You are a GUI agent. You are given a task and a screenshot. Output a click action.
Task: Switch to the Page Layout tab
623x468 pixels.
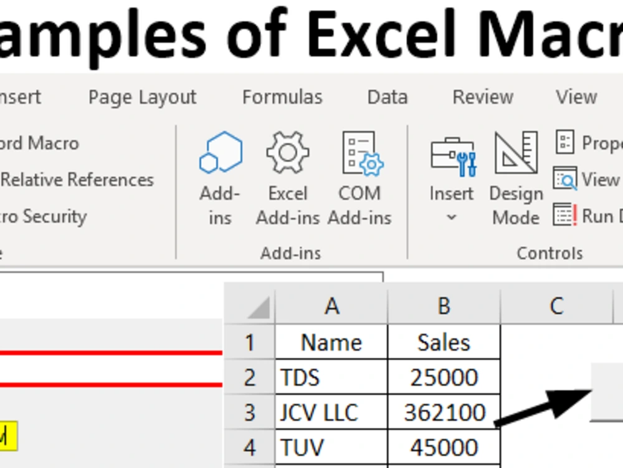[x=142, y=98]
